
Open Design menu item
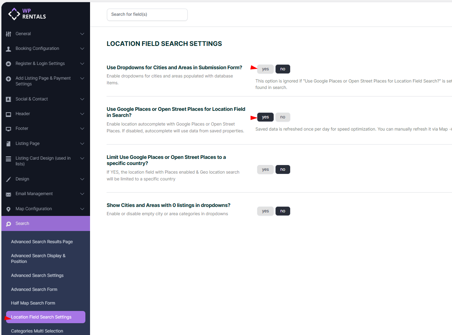pyautogui.click(x=46, y=179)
